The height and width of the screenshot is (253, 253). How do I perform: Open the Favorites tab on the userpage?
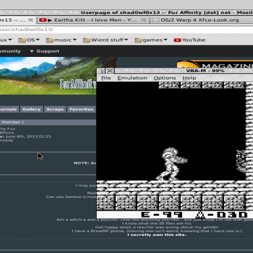tap(82, 109)
